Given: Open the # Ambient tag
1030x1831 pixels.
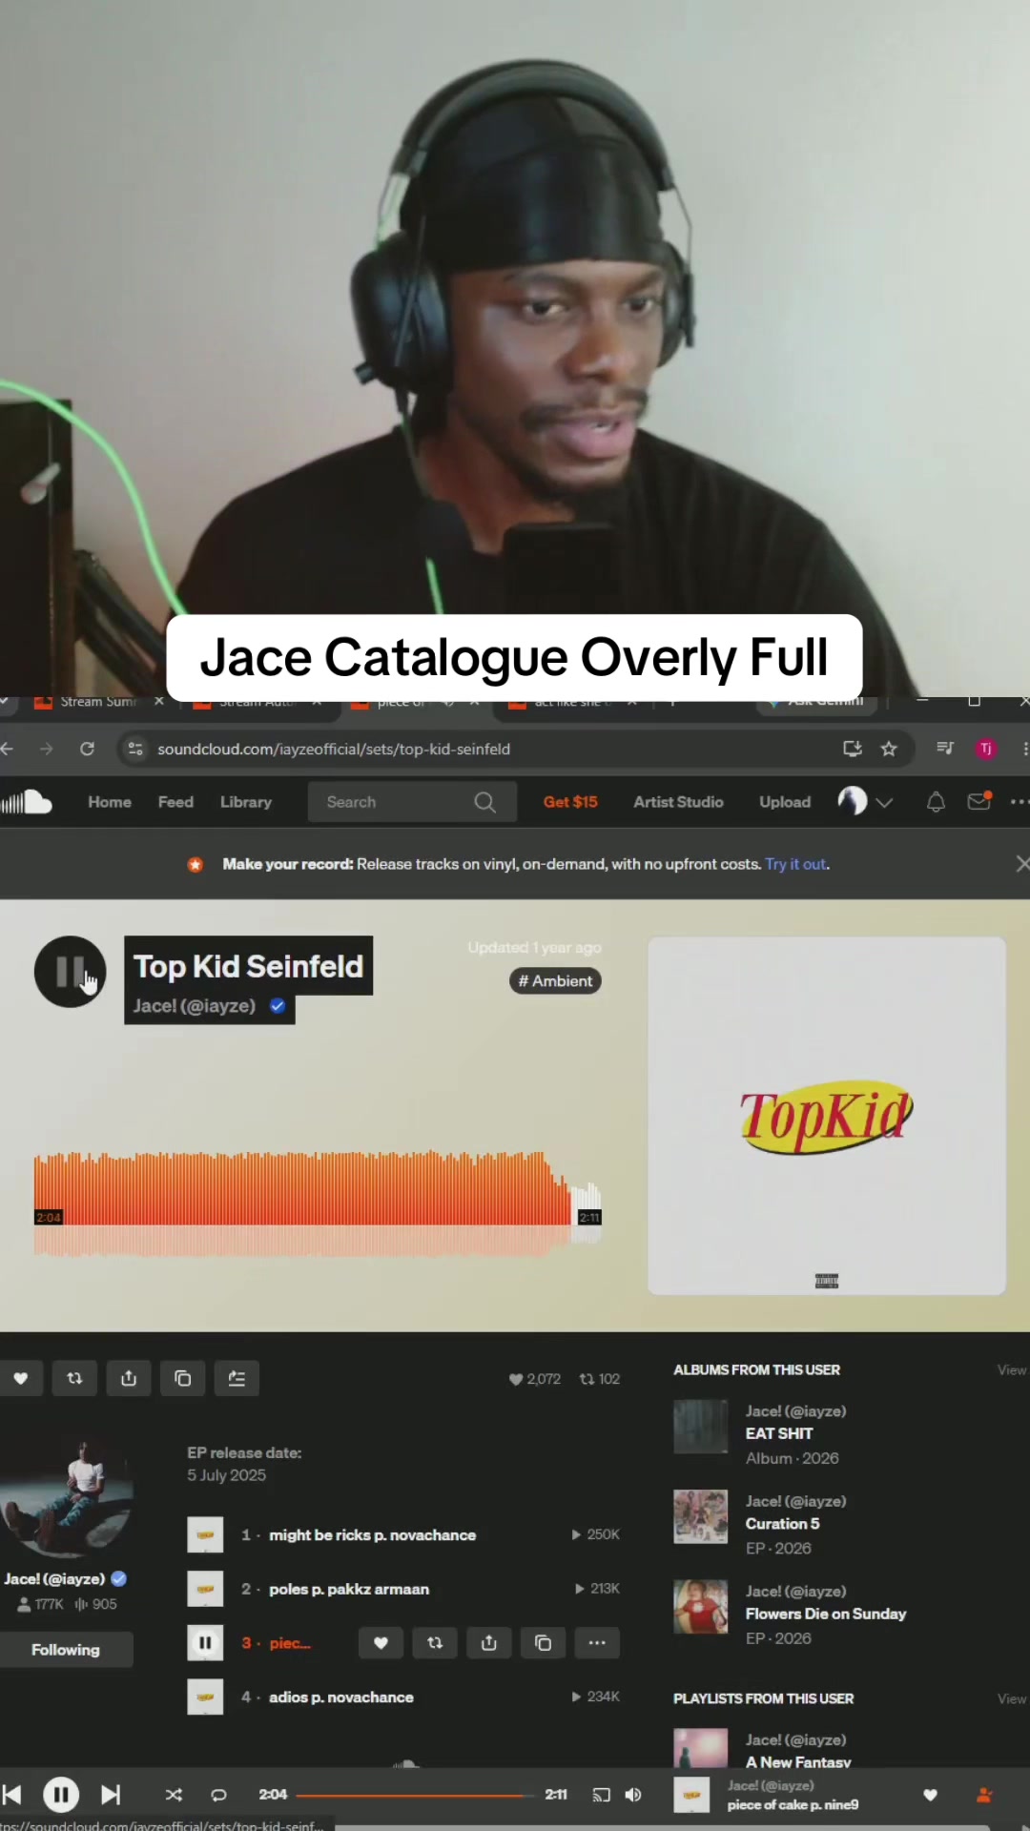Looking at the screenshot, I should (x=555, y=980).
